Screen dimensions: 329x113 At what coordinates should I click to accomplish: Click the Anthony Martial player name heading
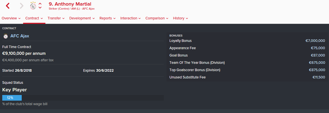[70, 4]
